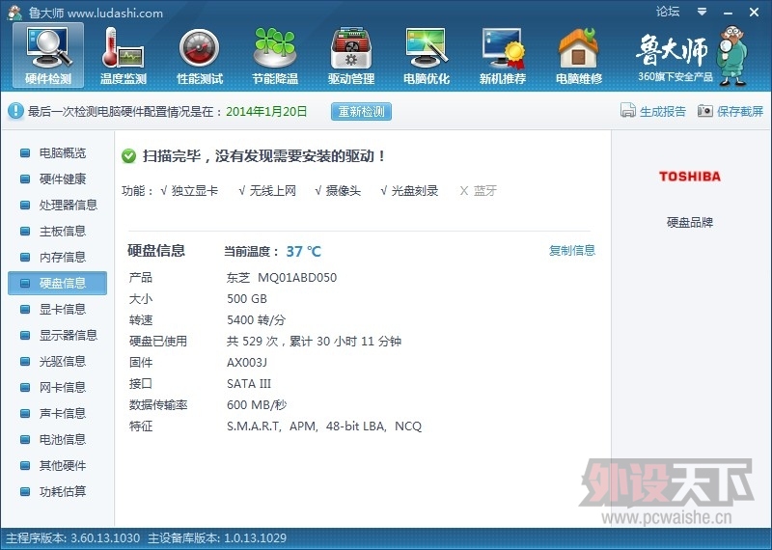Click the 500 GB size value
Image resolution: width=772 pixels, height=550 pixels.
click(247, 299)
